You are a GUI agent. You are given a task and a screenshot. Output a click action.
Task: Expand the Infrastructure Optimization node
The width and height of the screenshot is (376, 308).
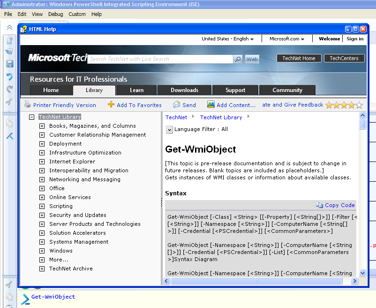[42, 153]
